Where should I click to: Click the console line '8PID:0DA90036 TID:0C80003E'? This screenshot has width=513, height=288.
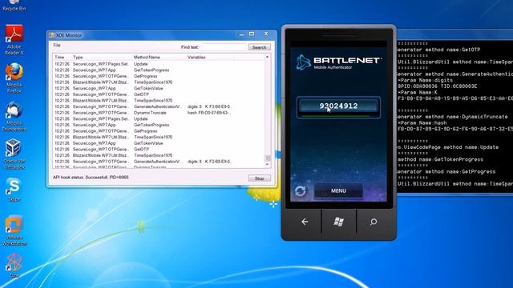coord(438,86)
